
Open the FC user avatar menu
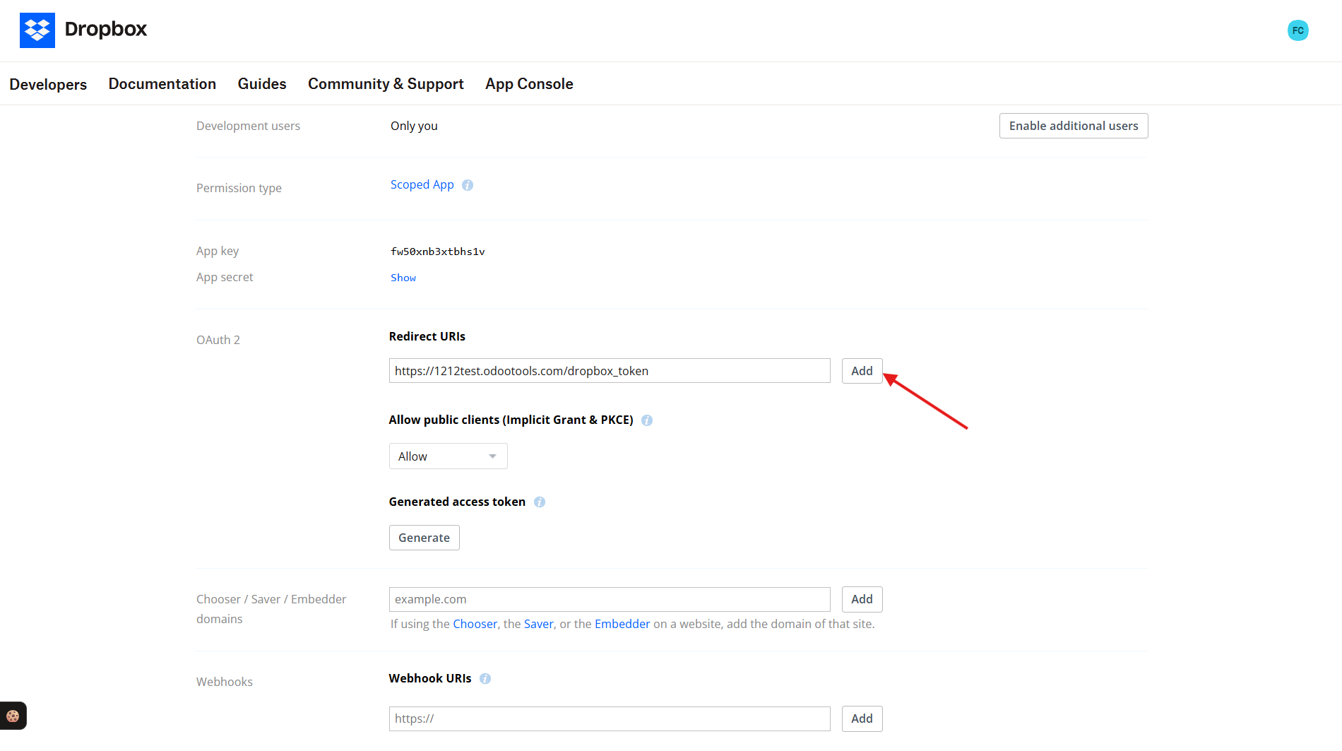point(1298,30)
